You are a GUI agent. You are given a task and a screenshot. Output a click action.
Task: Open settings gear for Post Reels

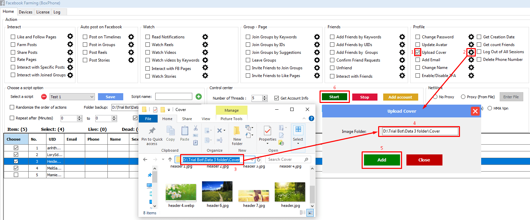(131, 52)
